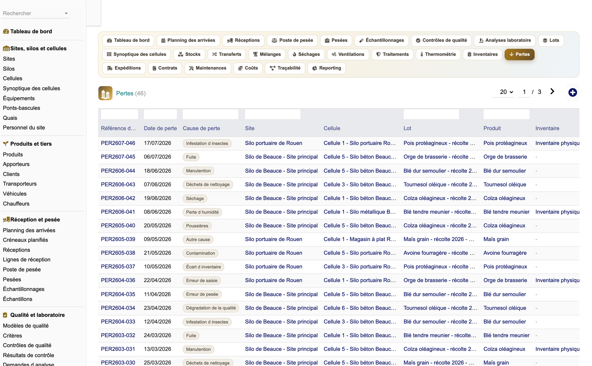
Task: Open the Séchages tab
Action: pyautogui.click(x=306, y=54)
